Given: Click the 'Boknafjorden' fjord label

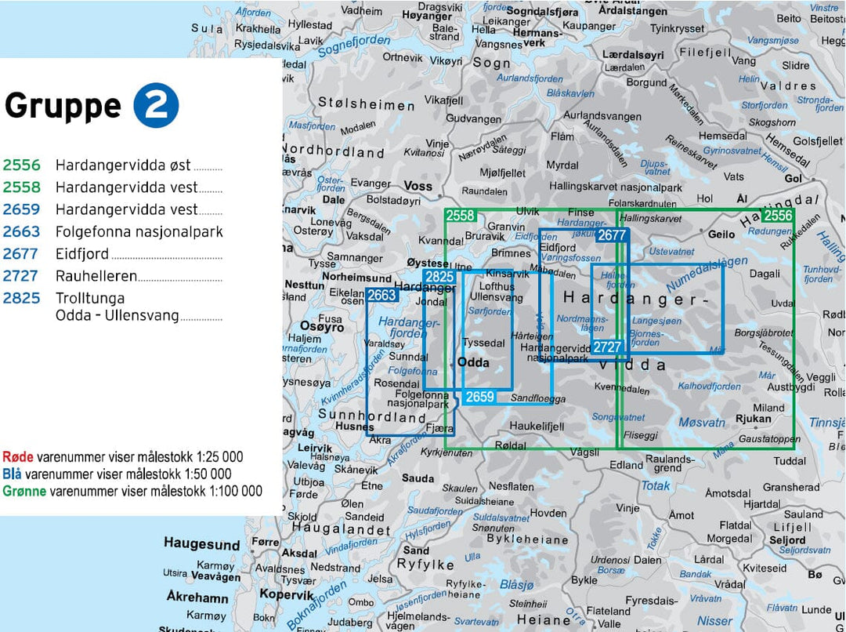Looking at the screenshot, I should 316,606.
